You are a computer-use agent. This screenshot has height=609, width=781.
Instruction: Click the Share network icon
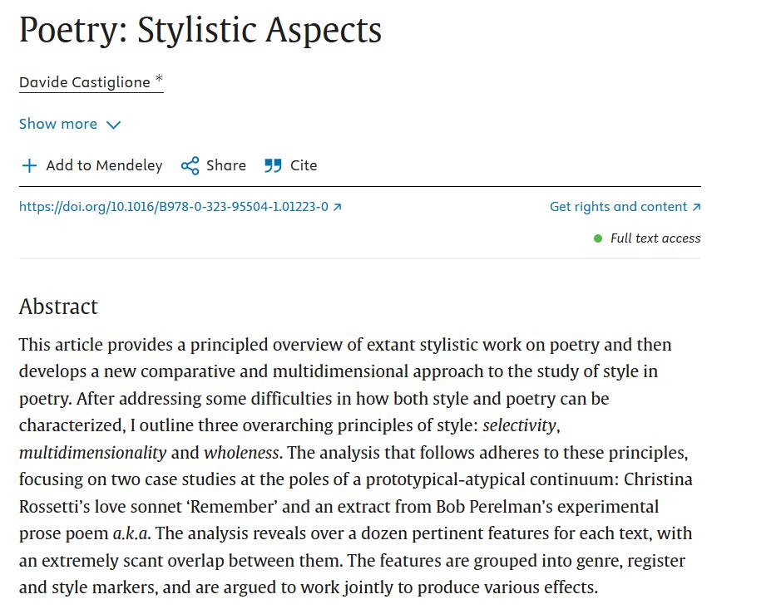pyautogui.click(x=190, y=165)
